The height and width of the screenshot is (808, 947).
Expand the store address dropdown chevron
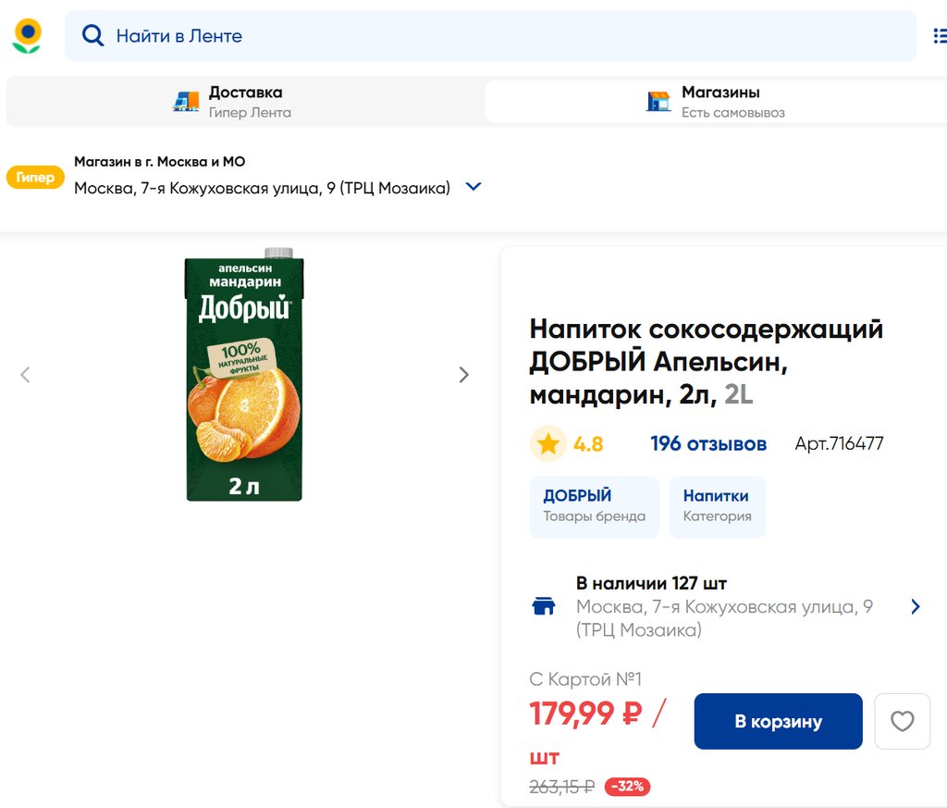473,187
